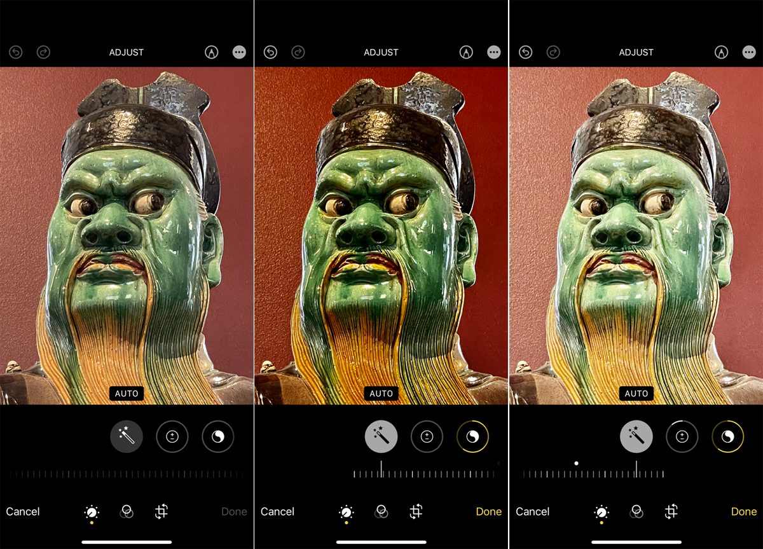
Task: Toggle the AUTO enhancement label
Action: (x=127, y=393)
